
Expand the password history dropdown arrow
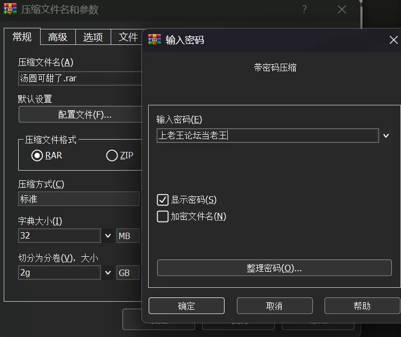pos(386,136)
